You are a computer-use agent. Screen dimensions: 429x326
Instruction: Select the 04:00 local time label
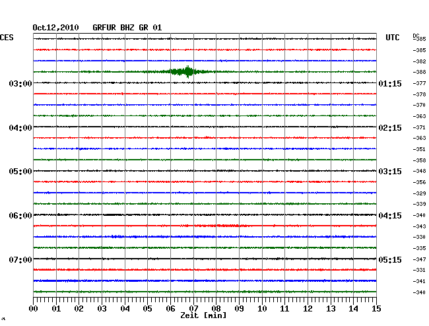tap(20, 128)
